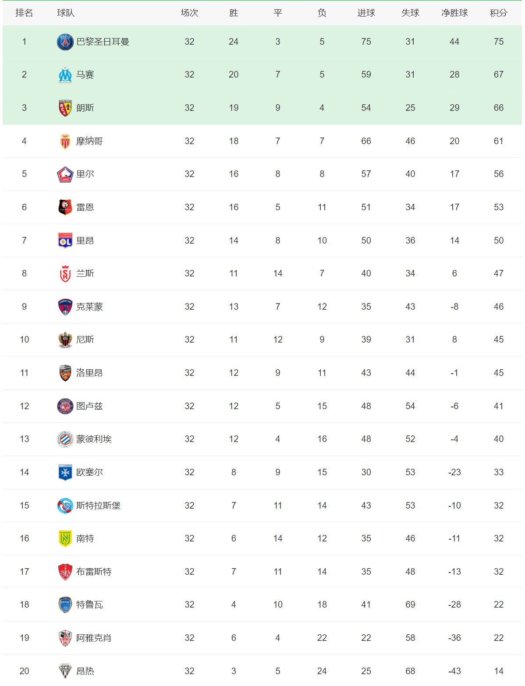Open the 摩纳哥 team name link
This screenshot has height=686, width=525.
click(x=89, y=141)
